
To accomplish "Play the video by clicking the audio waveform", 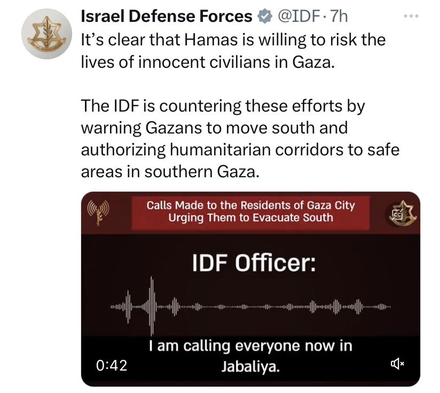I will tap(250, 306).
